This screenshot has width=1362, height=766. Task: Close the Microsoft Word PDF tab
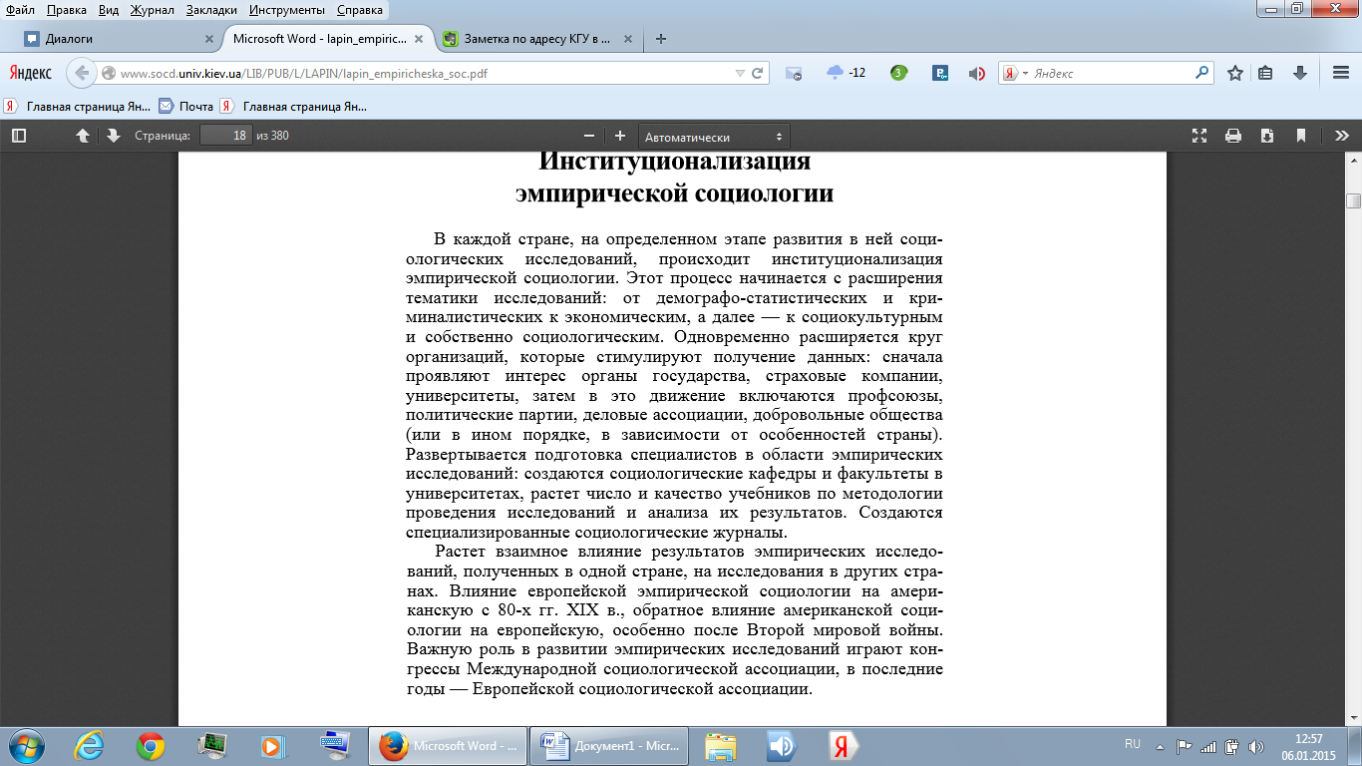tap(419, 40)
